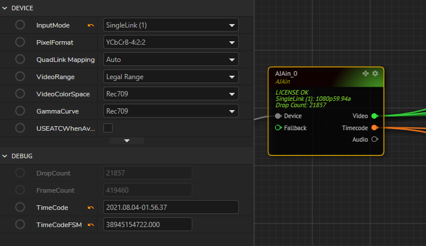Collapse the DEVICE section header
Screen dimensions: 426x246
point(6,8)
